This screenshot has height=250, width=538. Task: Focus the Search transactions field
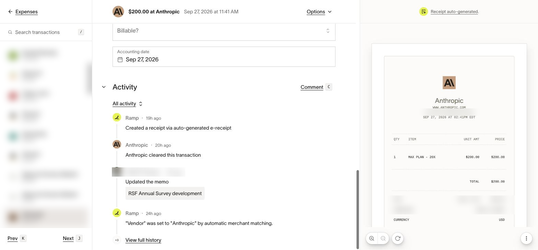pyautogui.click(x=46, y=32)
